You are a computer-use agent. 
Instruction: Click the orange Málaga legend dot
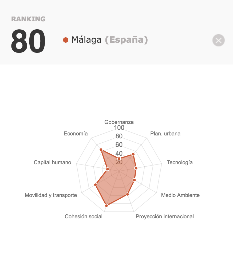pyautogui.click(x=66, y=40)
